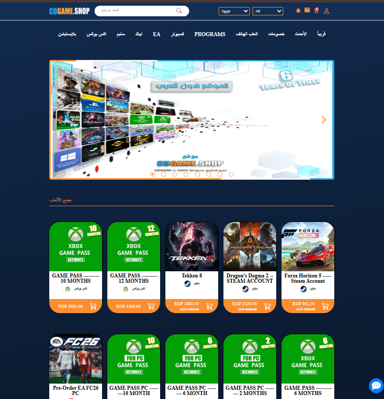The height and width of the screenshot is (399, 384).
Task: Jump to the last carousel slide dot
Action: [x=231, y=174]
